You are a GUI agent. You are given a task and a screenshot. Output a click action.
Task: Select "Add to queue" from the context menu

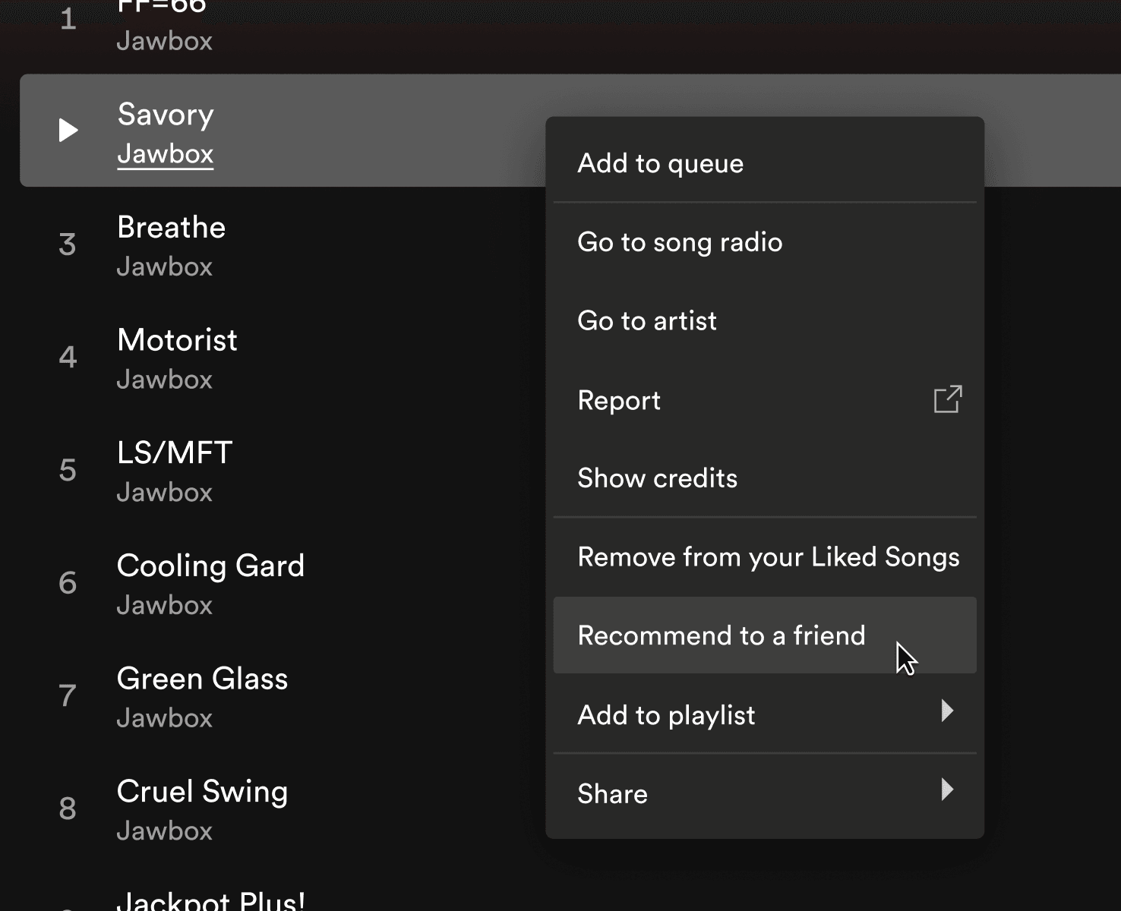tap(660, 162)
